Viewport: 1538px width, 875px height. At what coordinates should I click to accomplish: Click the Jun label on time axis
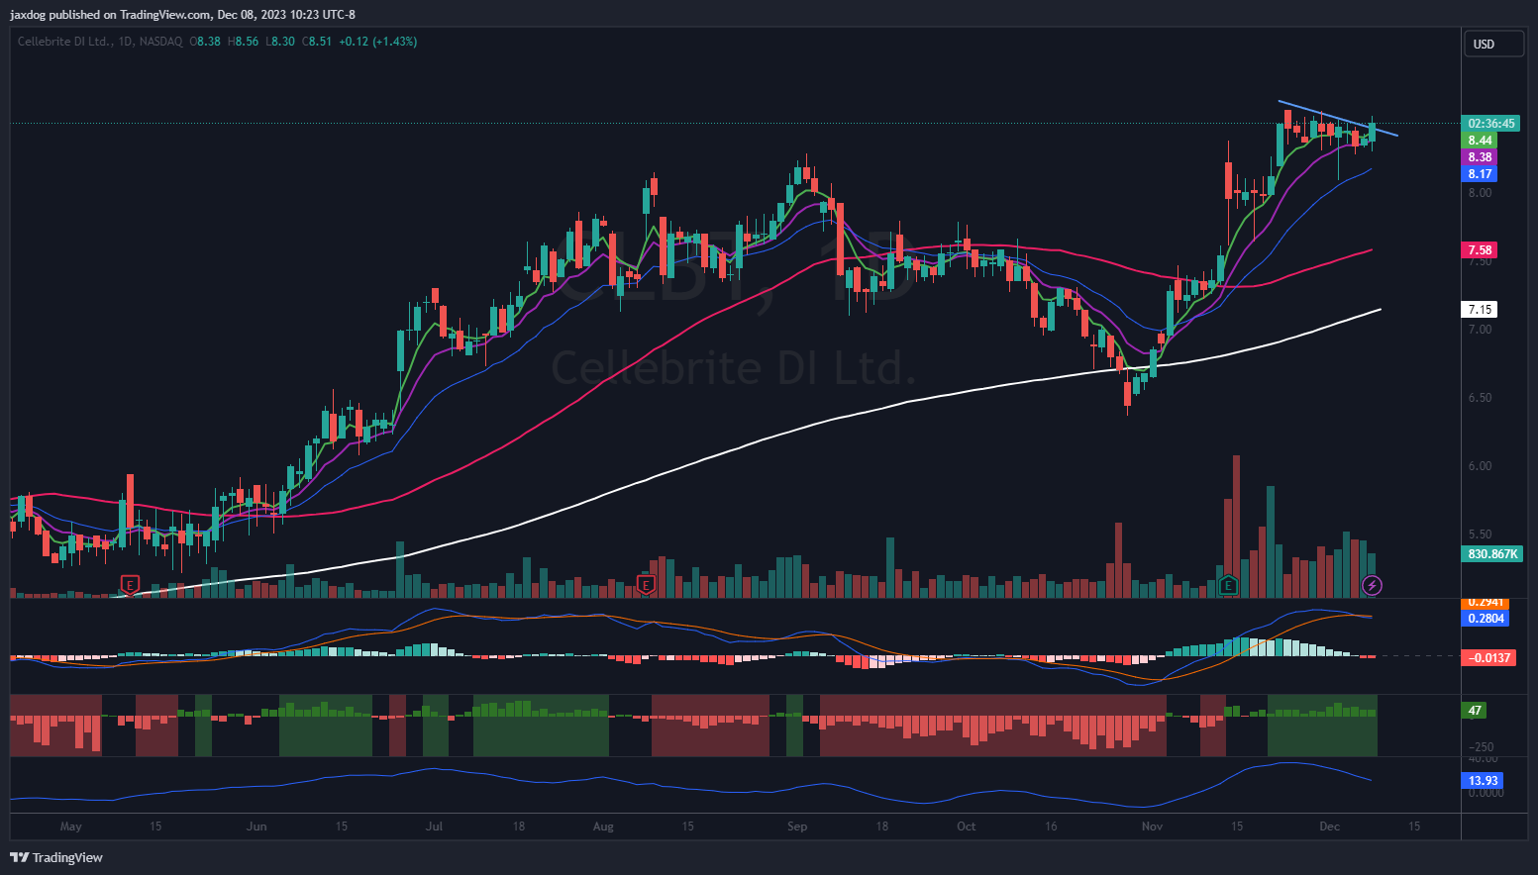tap(256, 826)
